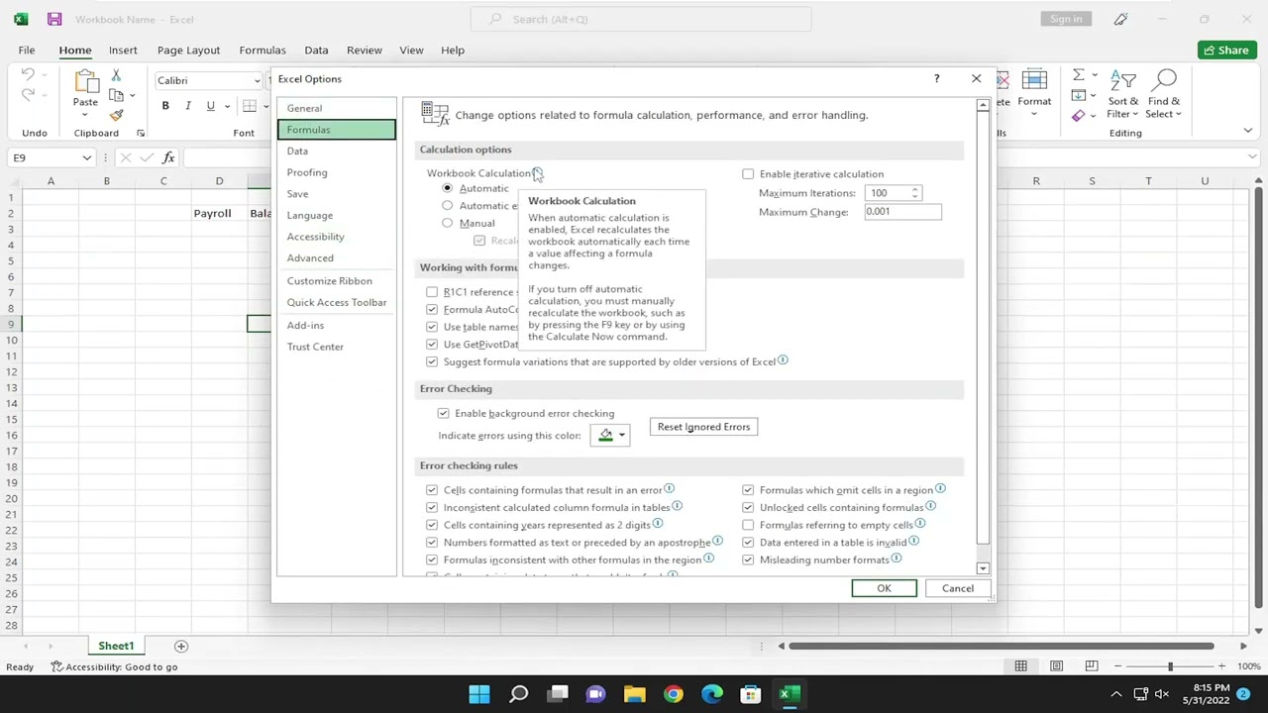Select the Format Painter brush

tap(116, 115)
